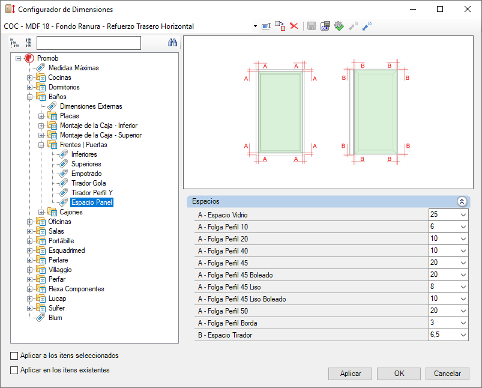Screen dimensions: 482x388
Task: Select Montaje de la Caja - Superior
Action: pyautogui.click(x=101, y=135)
